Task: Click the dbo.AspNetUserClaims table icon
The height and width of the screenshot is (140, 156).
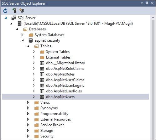Action: pos(42,80)
